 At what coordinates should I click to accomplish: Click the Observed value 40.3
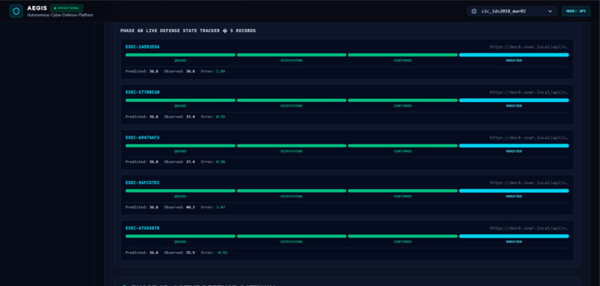click(191, 207)
